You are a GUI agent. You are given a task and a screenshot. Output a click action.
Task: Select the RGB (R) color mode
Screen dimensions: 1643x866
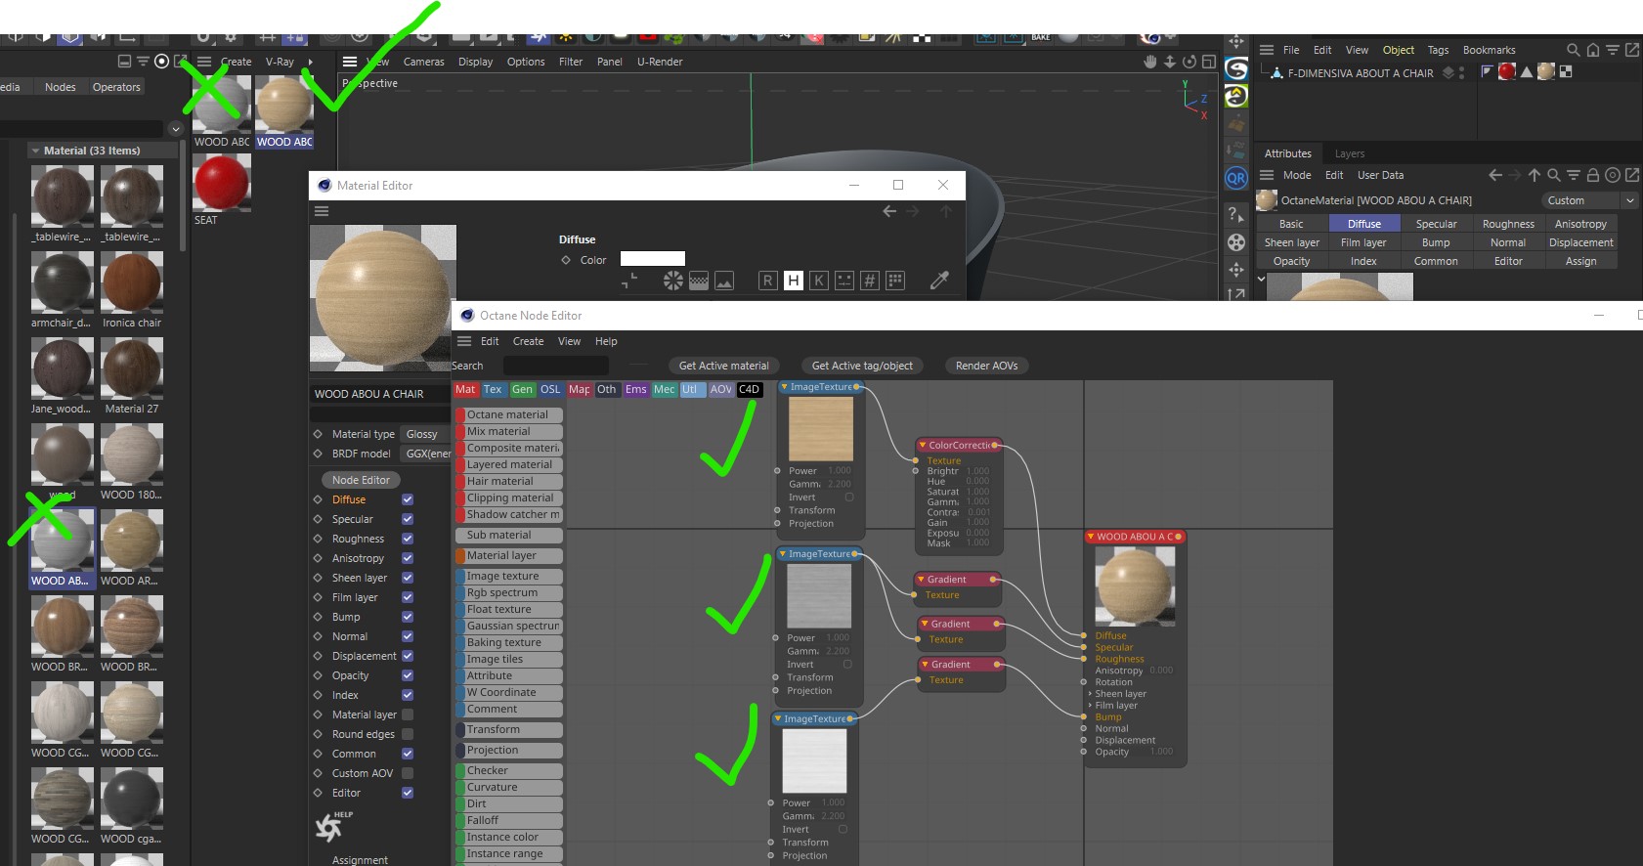pos(768,281)
